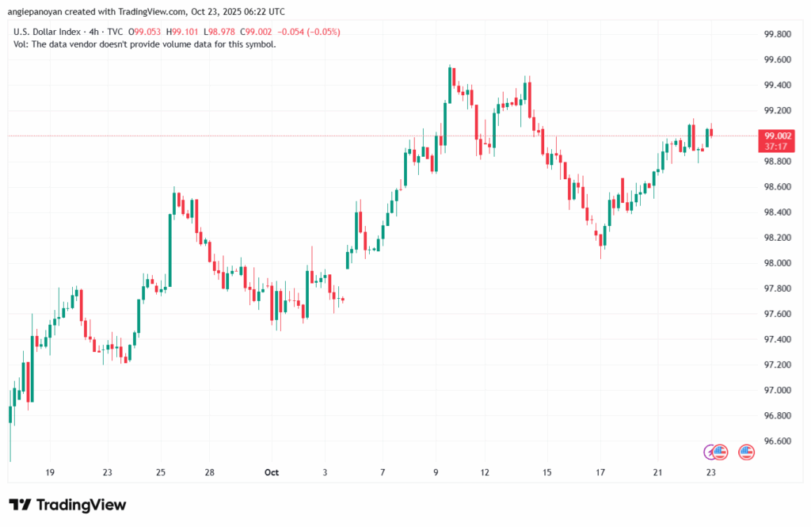Click the 17 date label on the time axis
This screenshot has height=527, width=811.
point(601,472)
